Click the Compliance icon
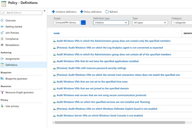Screen dimensions: 192x128 (x=2, y=39)
